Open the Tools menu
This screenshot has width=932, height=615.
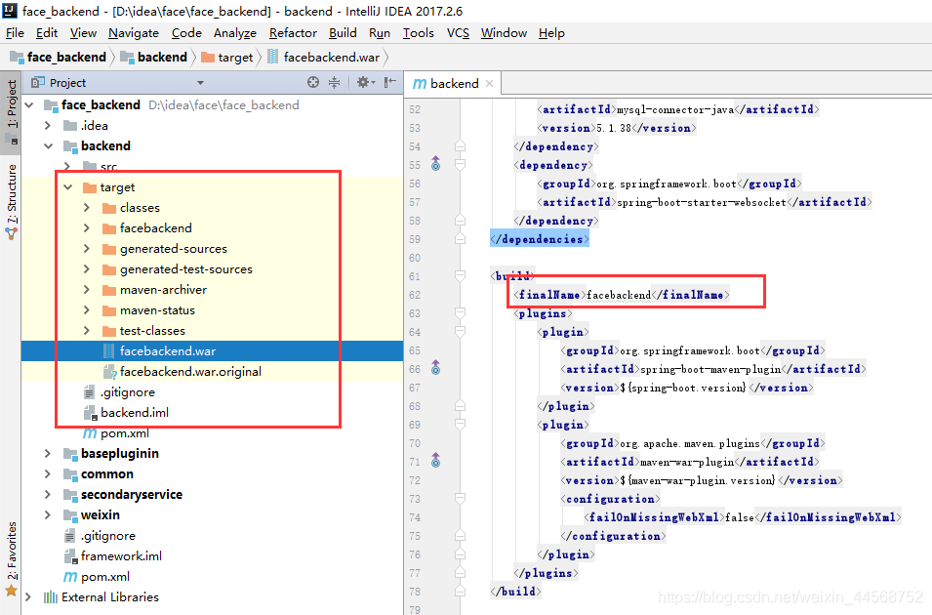[419, 33]
